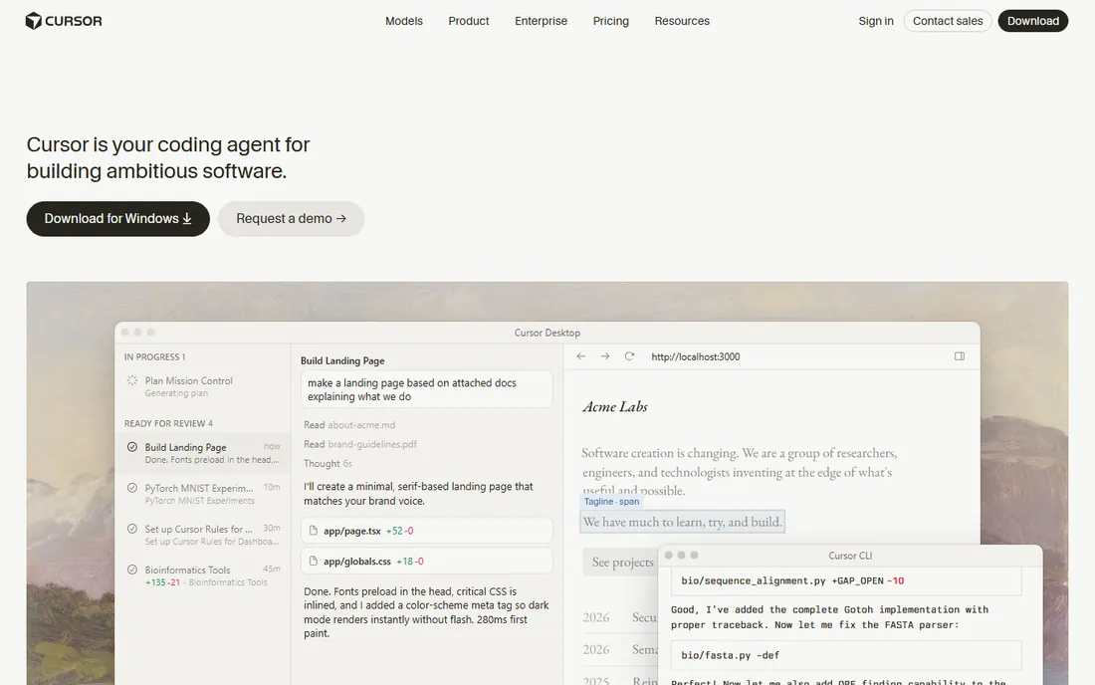The image size is (1095, 685).
Task: Open the Models menu
Action: coord(403,21)
